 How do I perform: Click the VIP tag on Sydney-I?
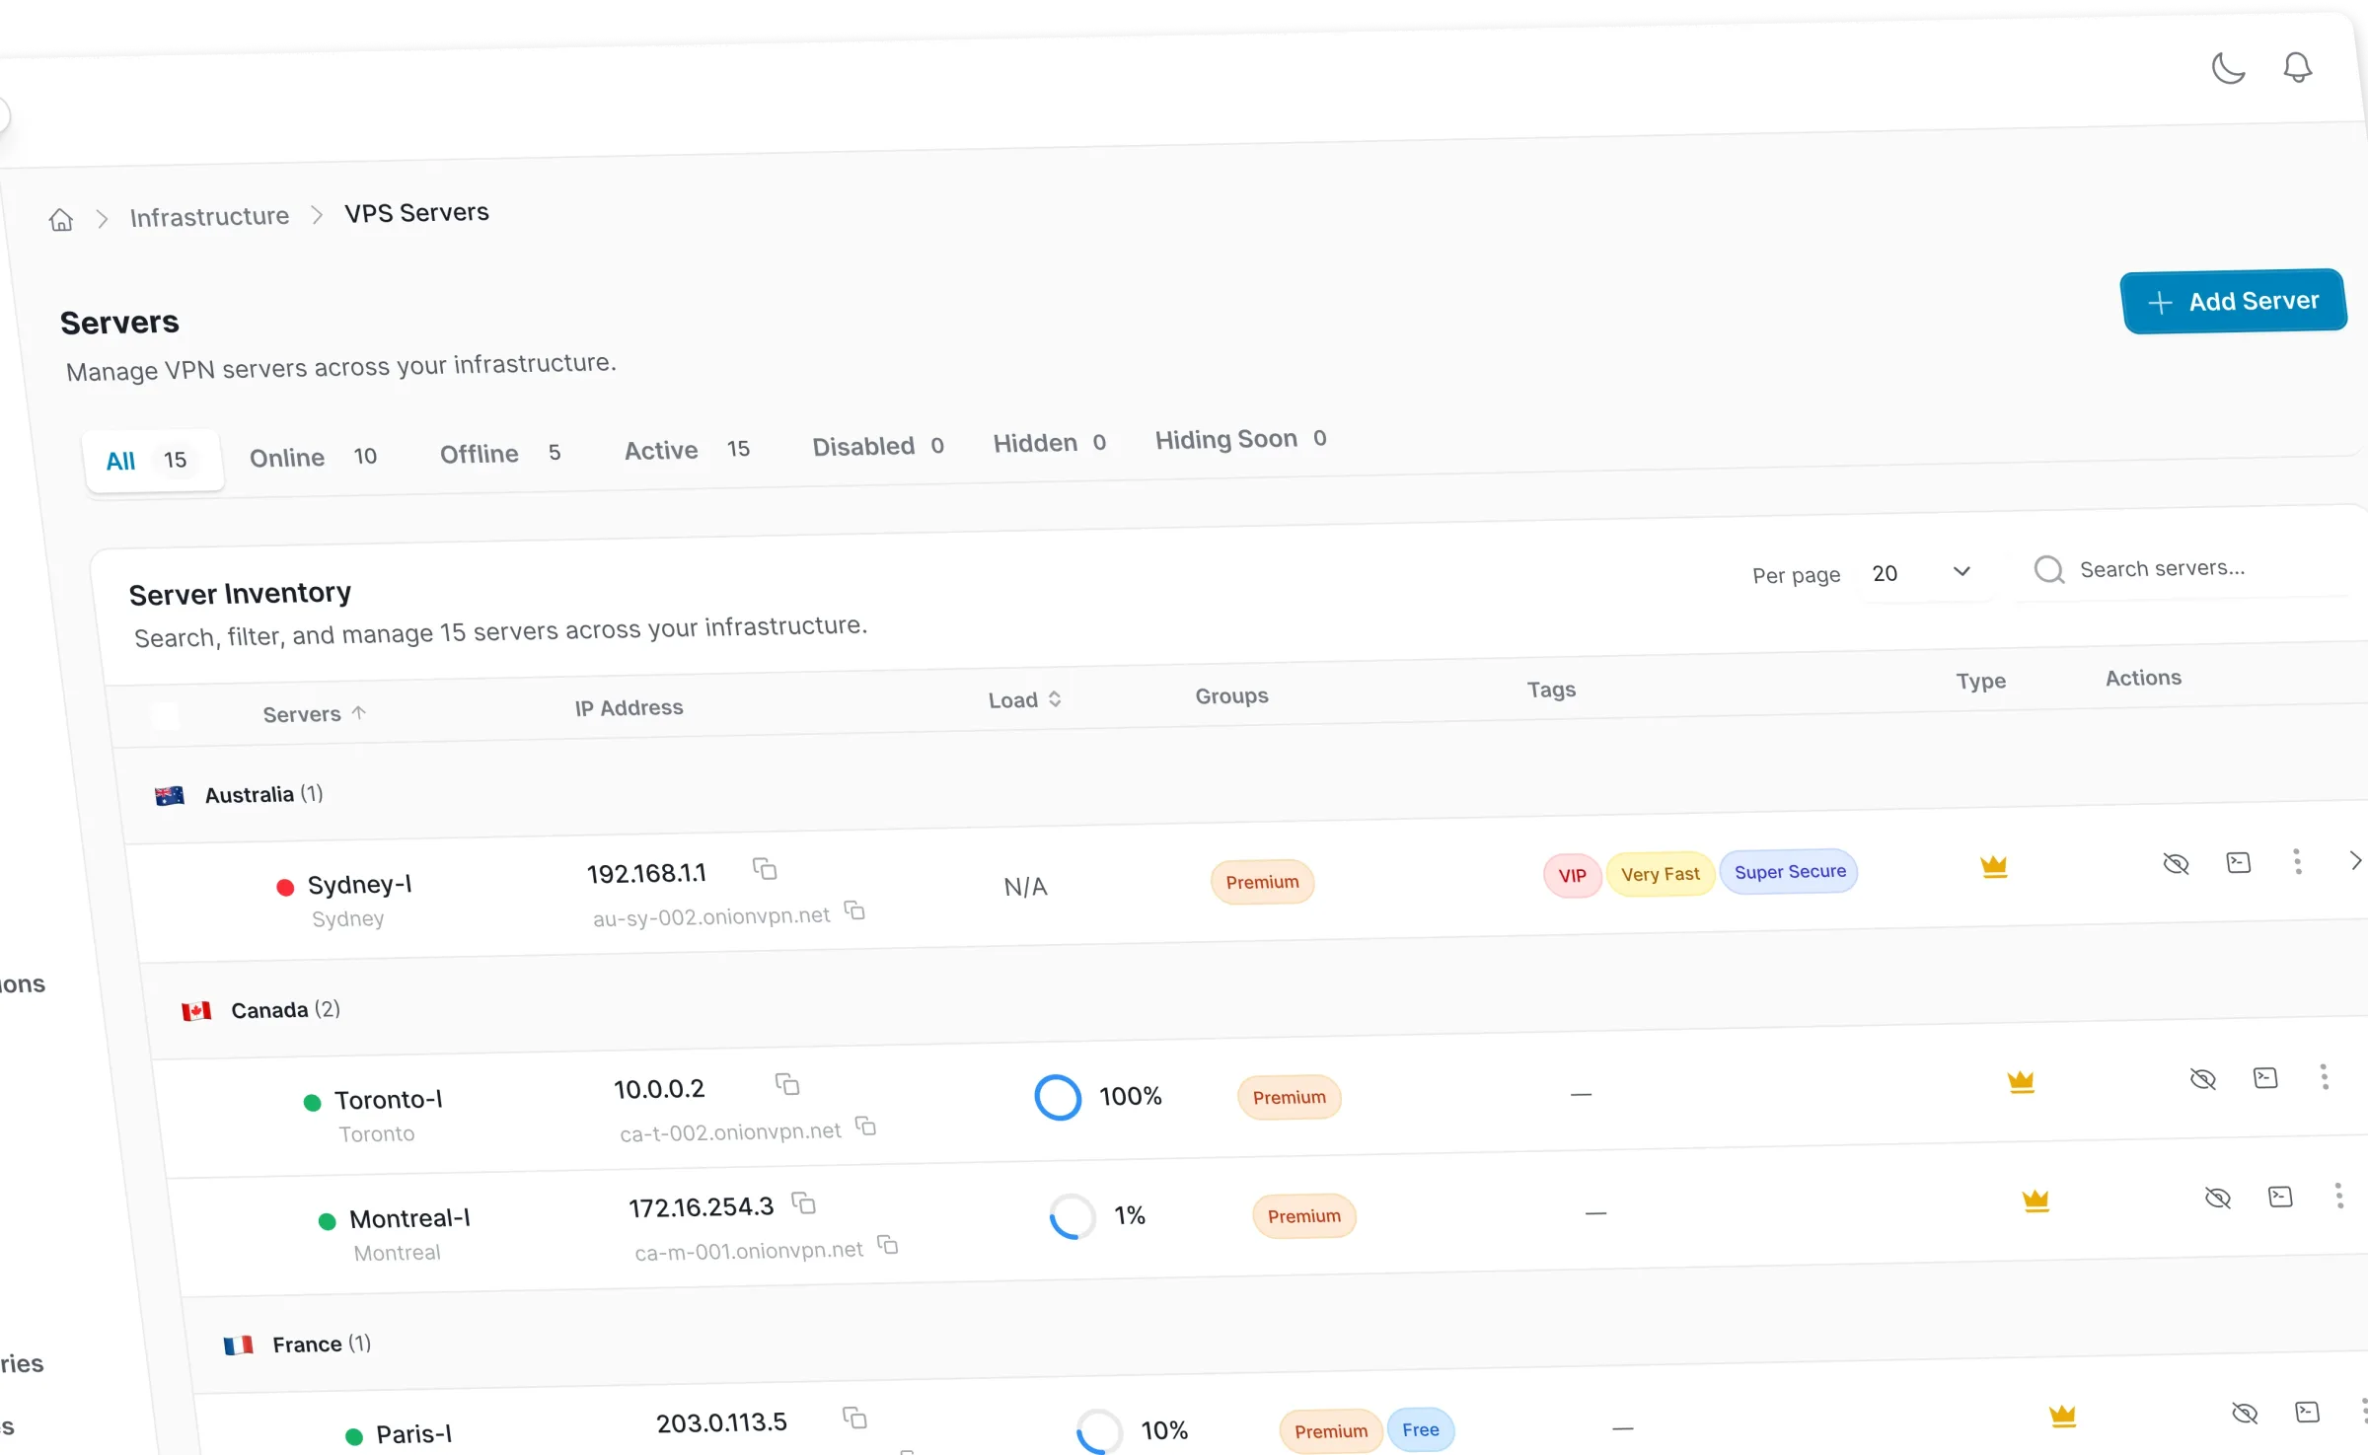tap(1572, 876)
